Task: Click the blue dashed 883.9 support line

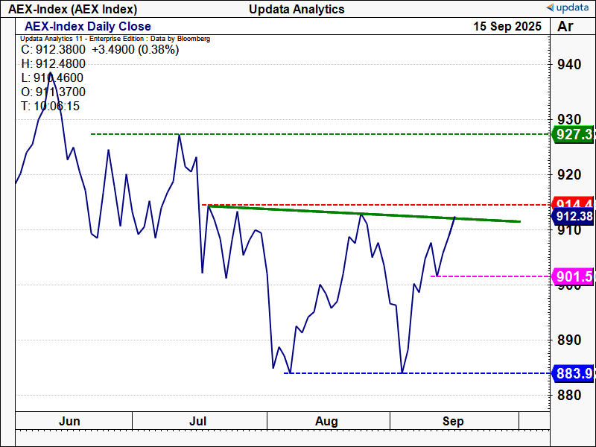Action: pyautogui.click(x=417, y=373)
